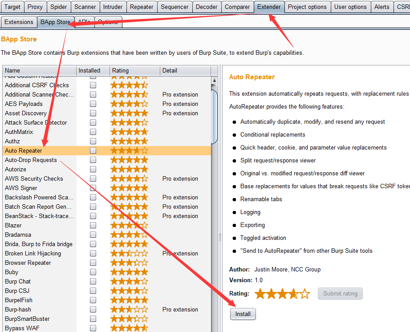The height and width of the screenshot is (332, 410).
Task: Open the Decoder tab
Action: click(x=207, y=7)
